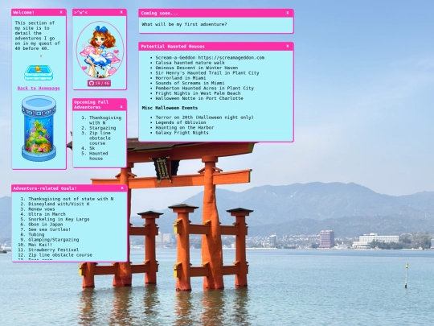Click 'Mai Kai!!' goal
This screenshot has height=326, width=434.
coord(40,245)
